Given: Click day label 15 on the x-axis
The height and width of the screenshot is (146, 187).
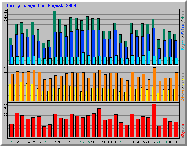Looking at the screenshot, I should (88, 142).
